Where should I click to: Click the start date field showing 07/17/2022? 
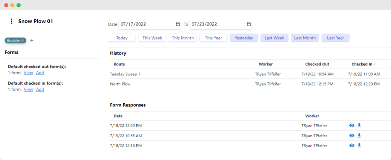click(x=145, y=24)
